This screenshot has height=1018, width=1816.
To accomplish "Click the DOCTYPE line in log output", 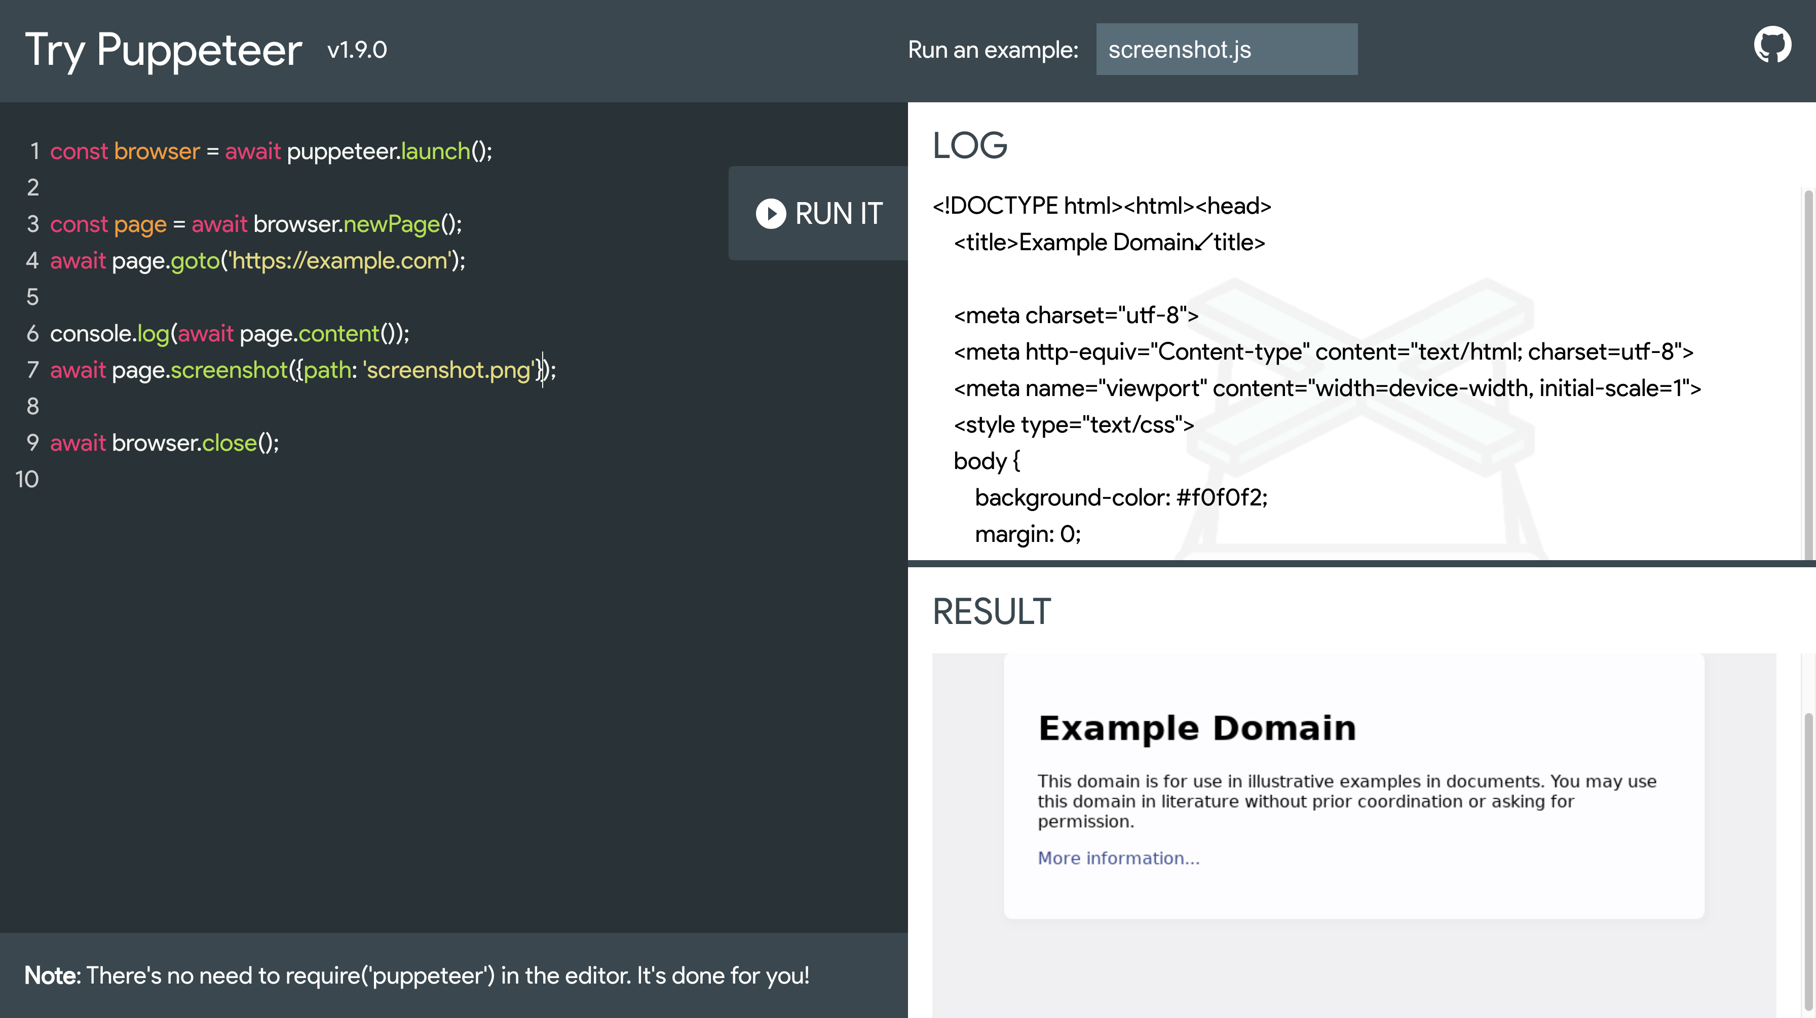I will [1101, 206].
